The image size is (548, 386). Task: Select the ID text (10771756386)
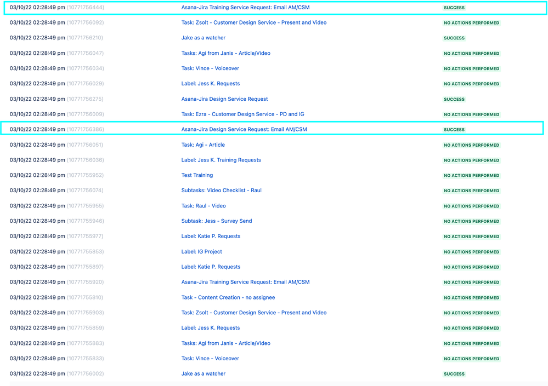coord(85,129)
